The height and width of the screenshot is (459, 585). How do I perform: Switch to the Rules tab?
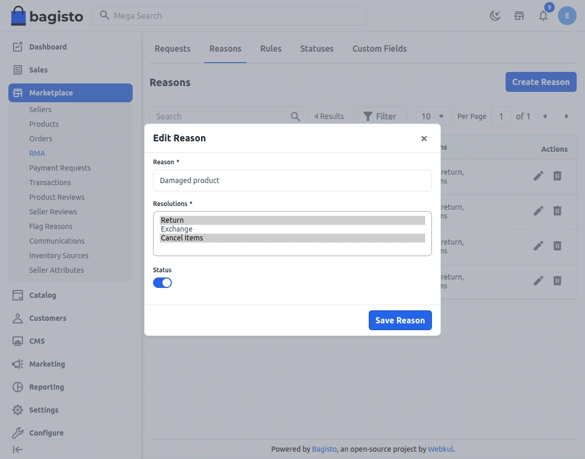click(271, 49)
